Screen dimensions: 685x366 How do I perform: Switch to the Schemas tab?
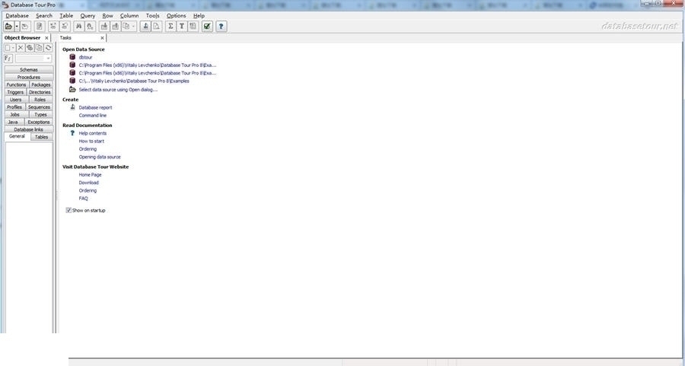(29, 69)
